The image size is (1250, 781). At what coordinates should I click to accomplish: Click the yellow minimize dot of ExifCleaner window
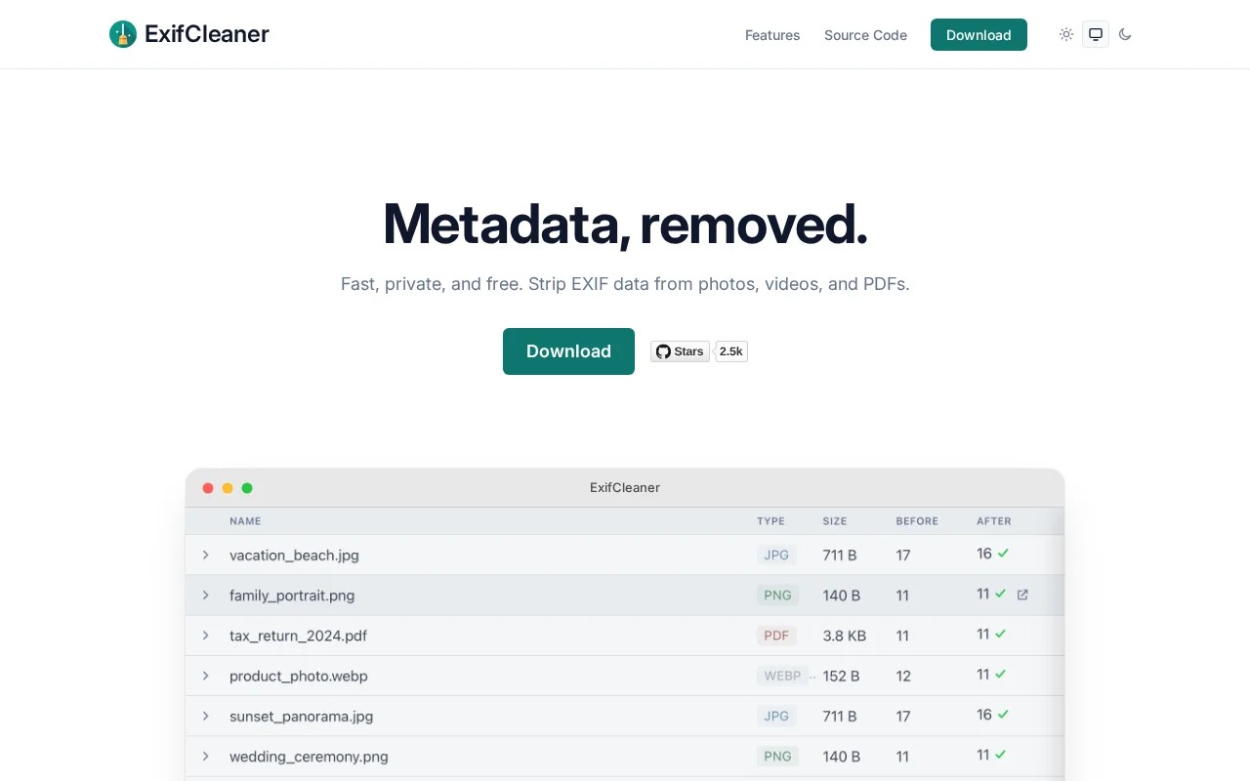pyautogui.click(x=228, y=488)
